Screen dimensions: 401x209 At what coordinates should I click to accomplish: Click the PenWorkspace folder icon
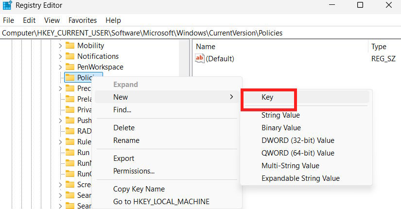point(70,67)
